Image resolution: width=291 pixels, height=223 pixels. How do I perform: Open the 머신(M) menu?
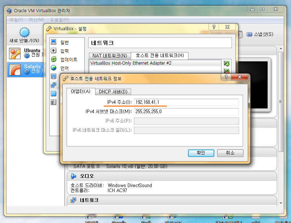coord(37,20)
